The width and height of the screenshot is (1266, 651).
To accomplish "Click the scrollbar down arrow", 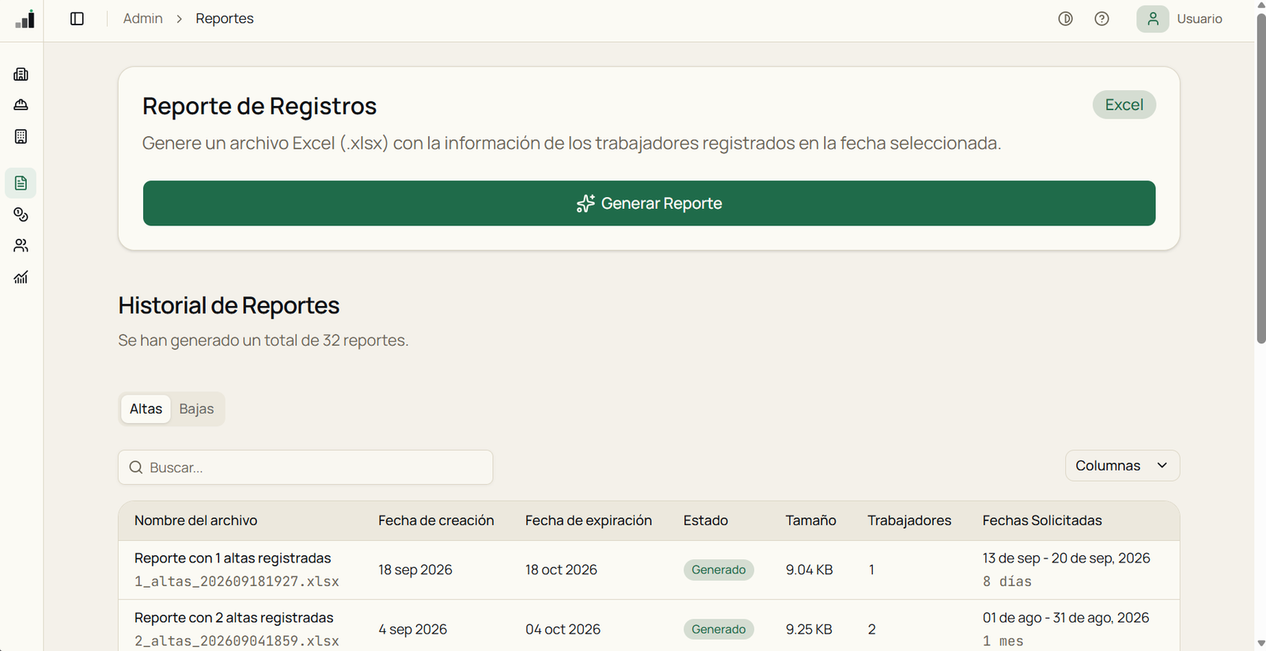I will click(1260, 644).
